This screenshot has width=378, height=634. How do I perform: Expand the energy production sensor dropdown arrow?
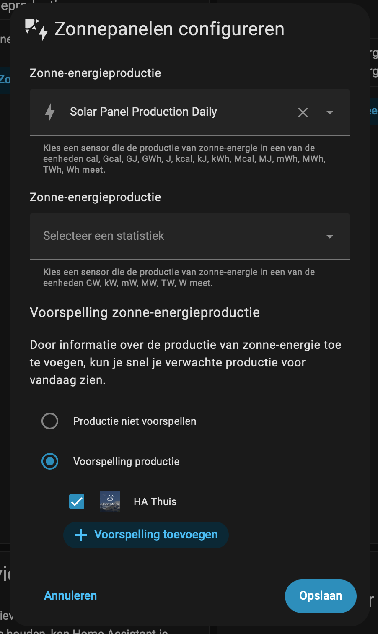tap(330, 112)
